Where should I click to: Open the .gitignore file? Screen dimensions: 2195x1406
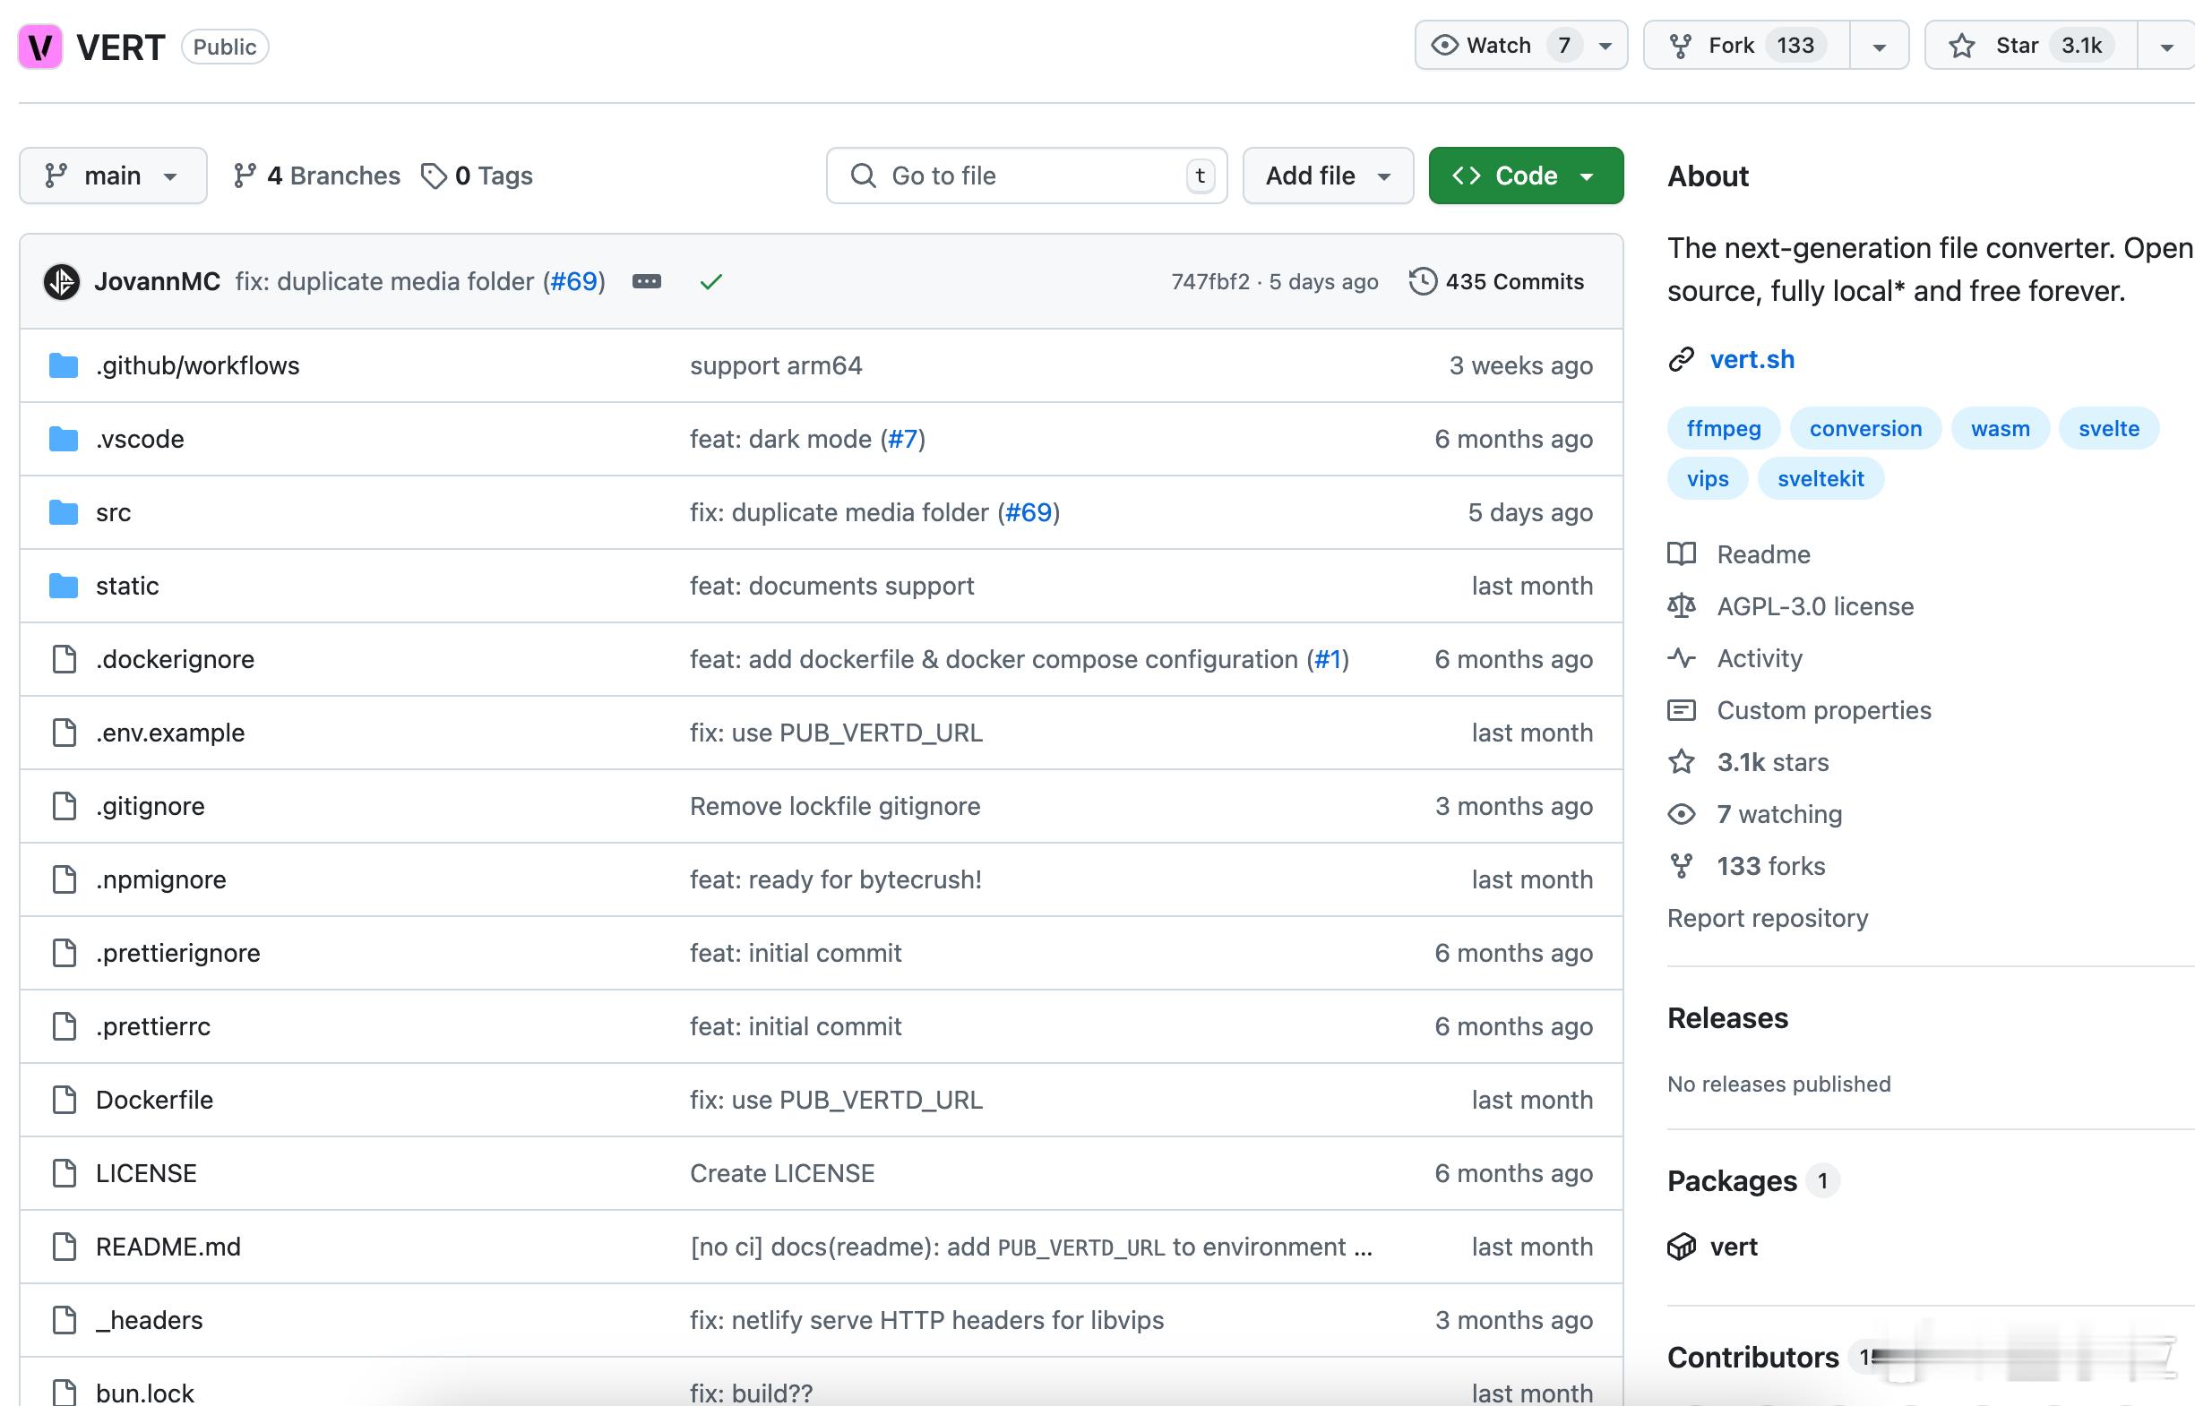[x=150, y=806]
